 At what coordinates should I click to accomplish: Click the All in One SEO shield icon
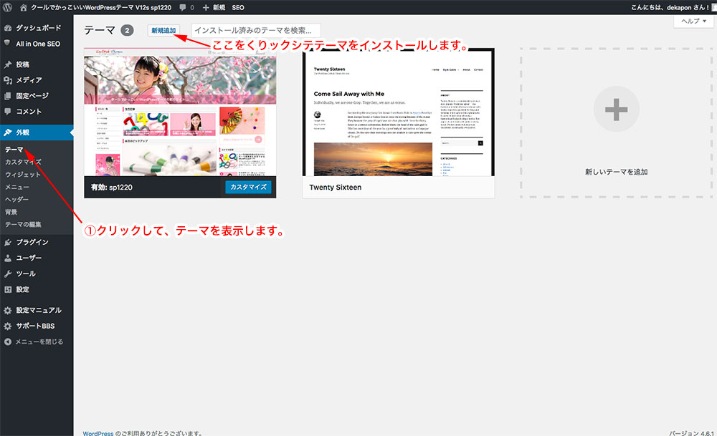pyautogui.click(x=7, y=43)
